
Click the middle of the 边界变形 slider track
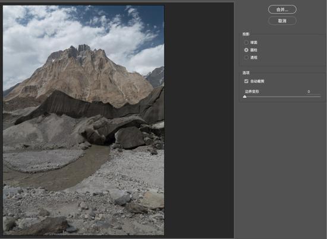pyautogui.click(x=282, y=97)
